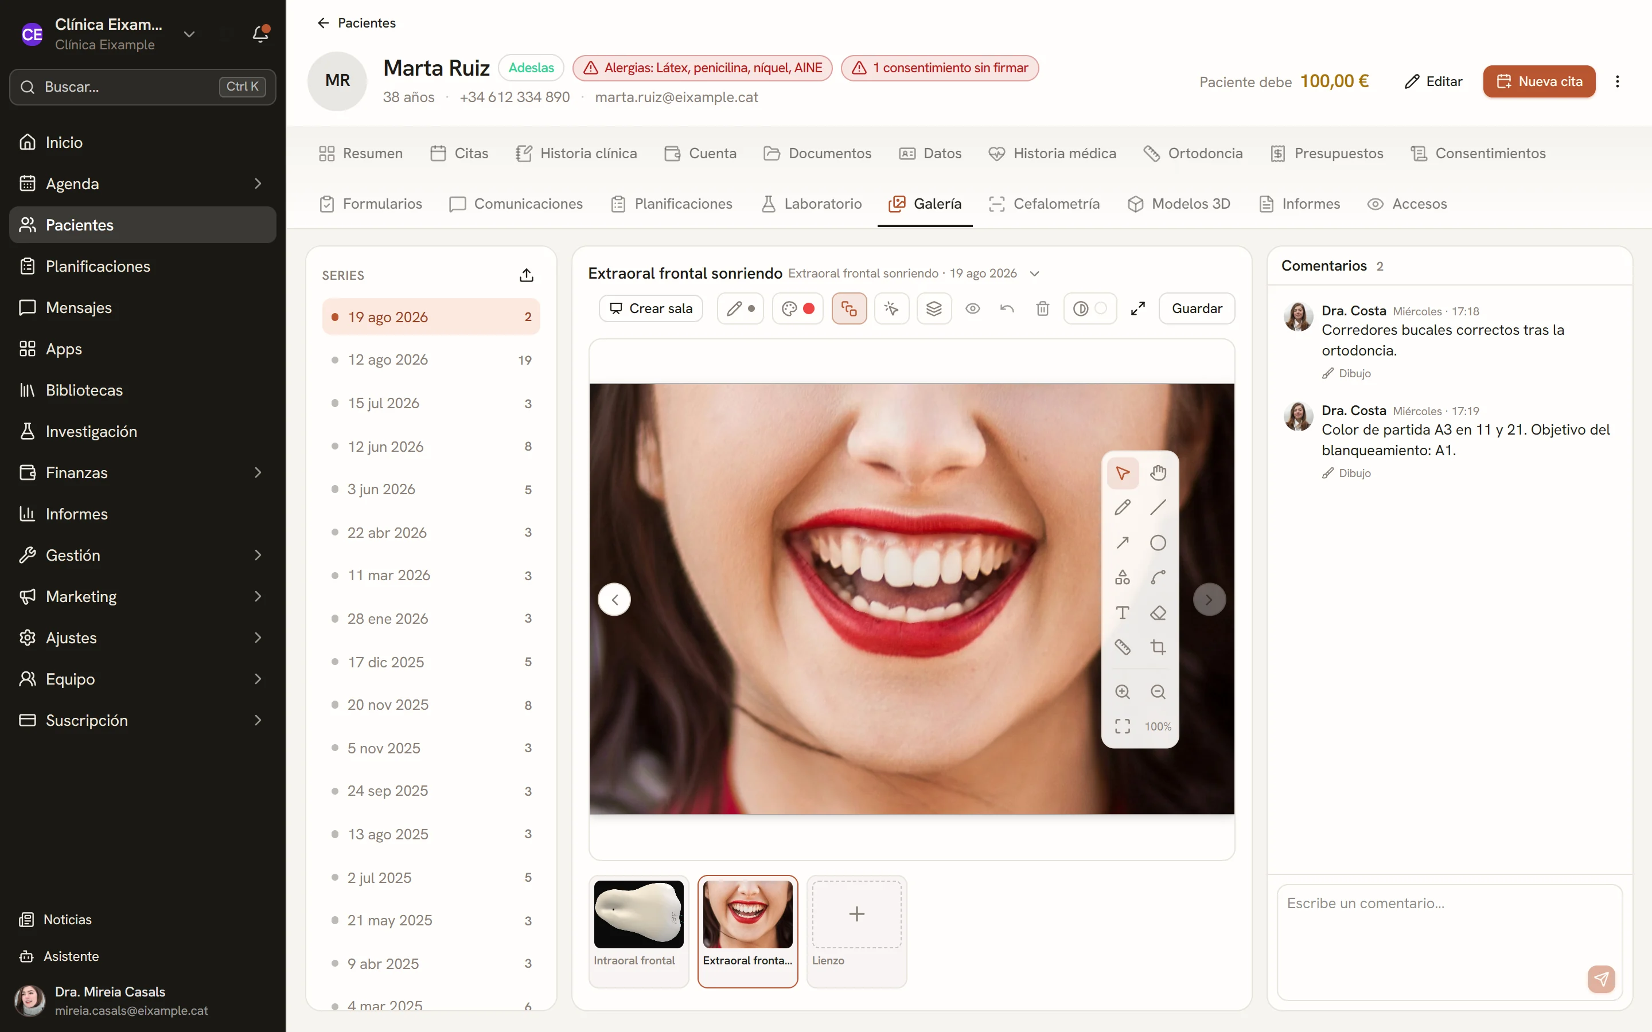The image size is (1652, 1032).
Task: Select the Text tool
Action: 1122,612
